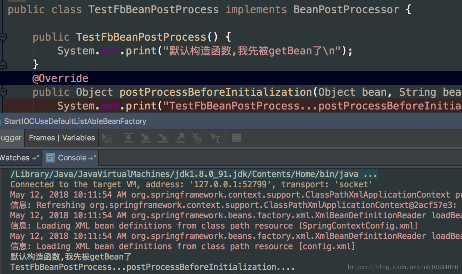Image resolution: width=462 pixels, height=274 pixels.
Task: Select the Console tab
Action: coord(70,158)
